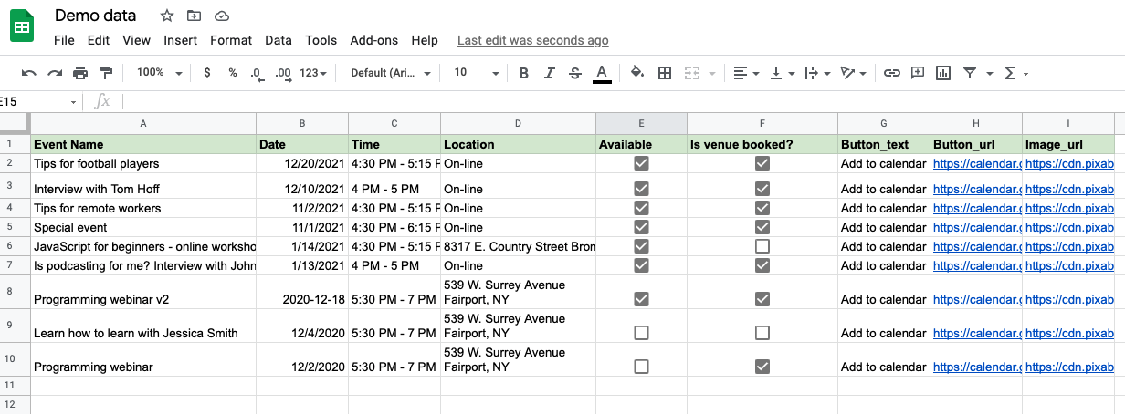Viewport: 1125px width, 414px height.
Task: Check the cloud save status icon
Action: point(221,16)
